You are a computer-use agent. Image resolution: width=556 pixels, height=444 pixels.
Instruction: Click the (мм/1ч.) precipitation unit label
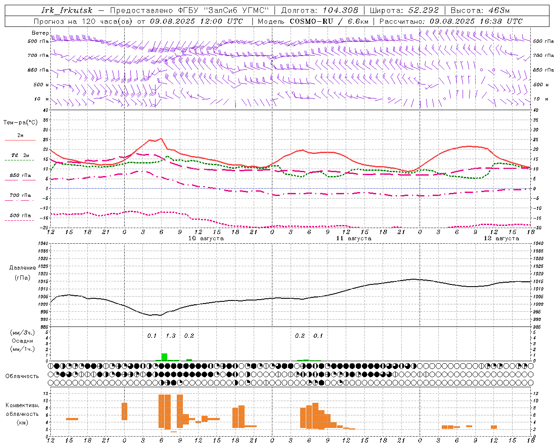23,349
